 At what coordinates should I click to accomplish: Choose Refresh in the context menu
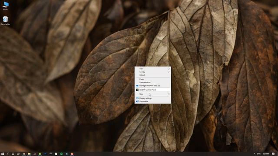pyautogui.click(x=153, y=75)
